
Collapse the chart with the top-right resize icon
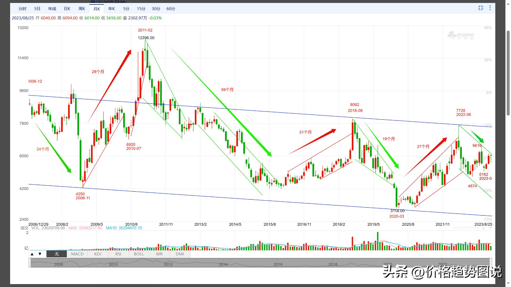(x=481, y=8)
